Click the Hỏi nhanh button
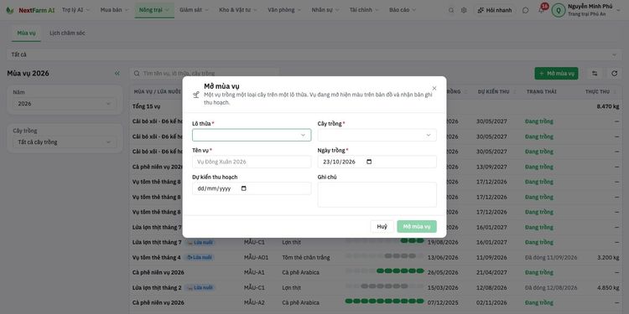 point(494,10)
